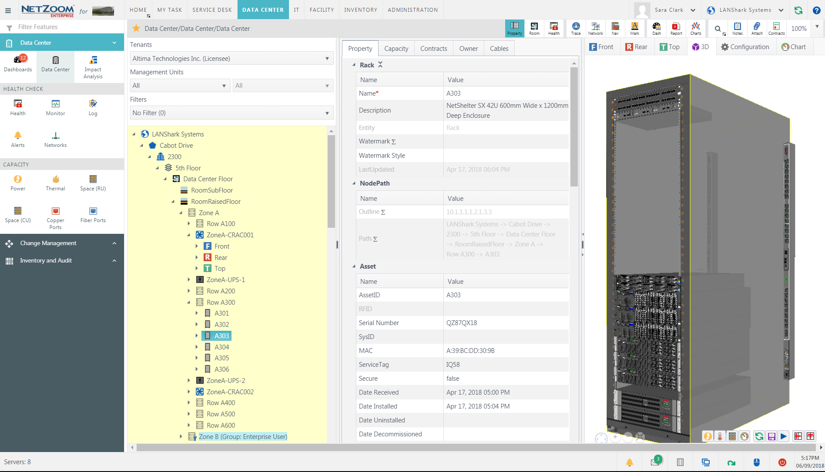Image resolution: width=825 pixels, height=472 pixels.
Task: Open the Attach paperclip tool
Action: [x=757, y=28]
